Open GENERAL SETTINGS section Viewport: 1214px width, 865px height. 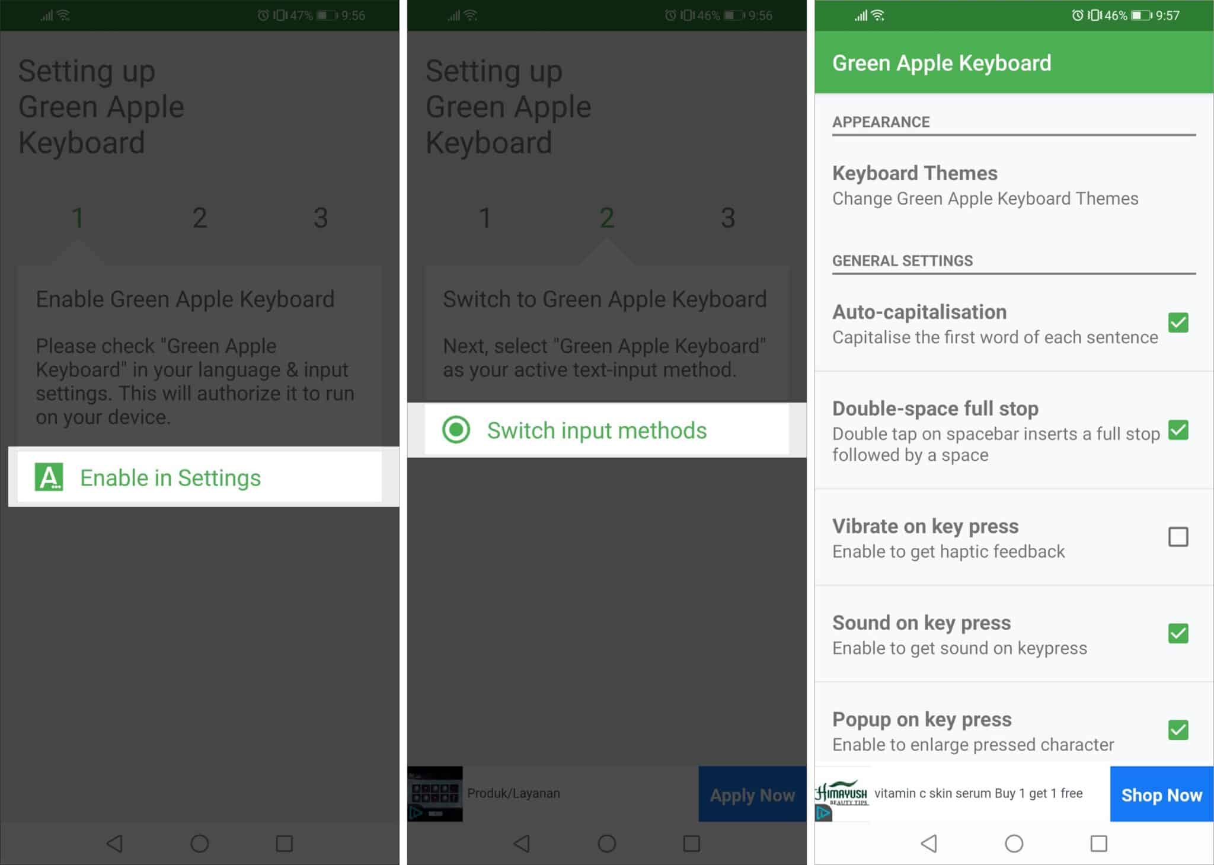[903, 261]
